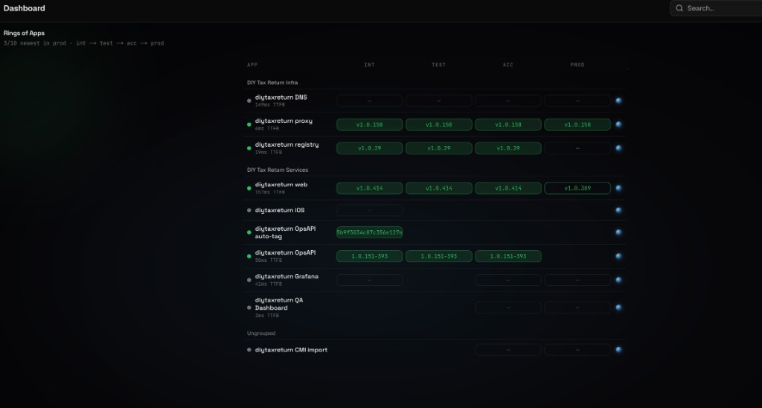
Task: Click the APP column header
Action: (x=252, y=65)
